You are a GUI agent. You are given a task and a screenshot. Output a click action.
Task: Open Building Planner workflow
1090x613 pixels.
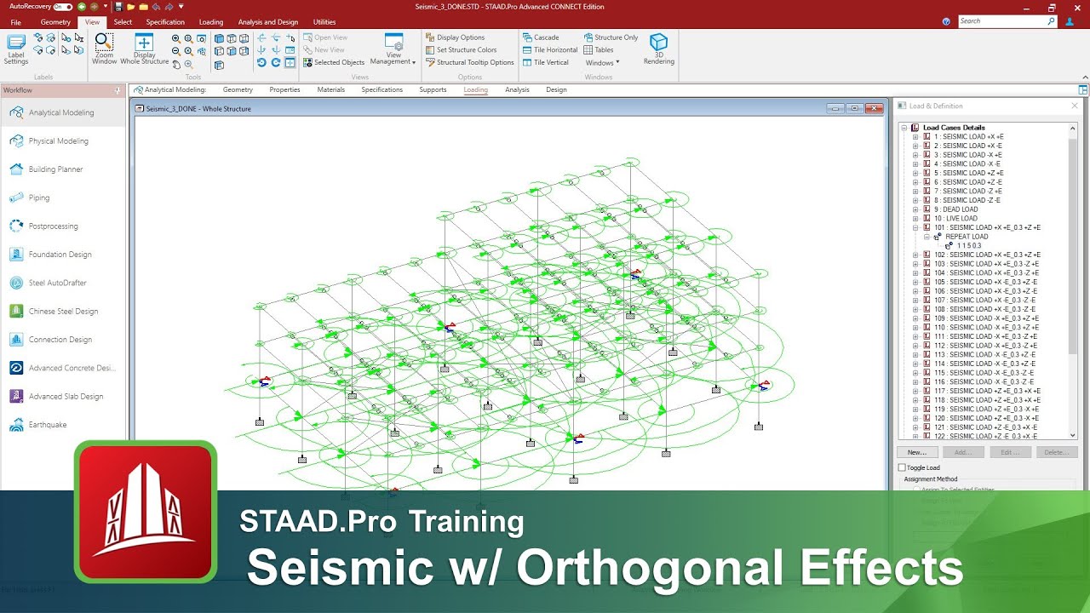[x=64, y=169]
